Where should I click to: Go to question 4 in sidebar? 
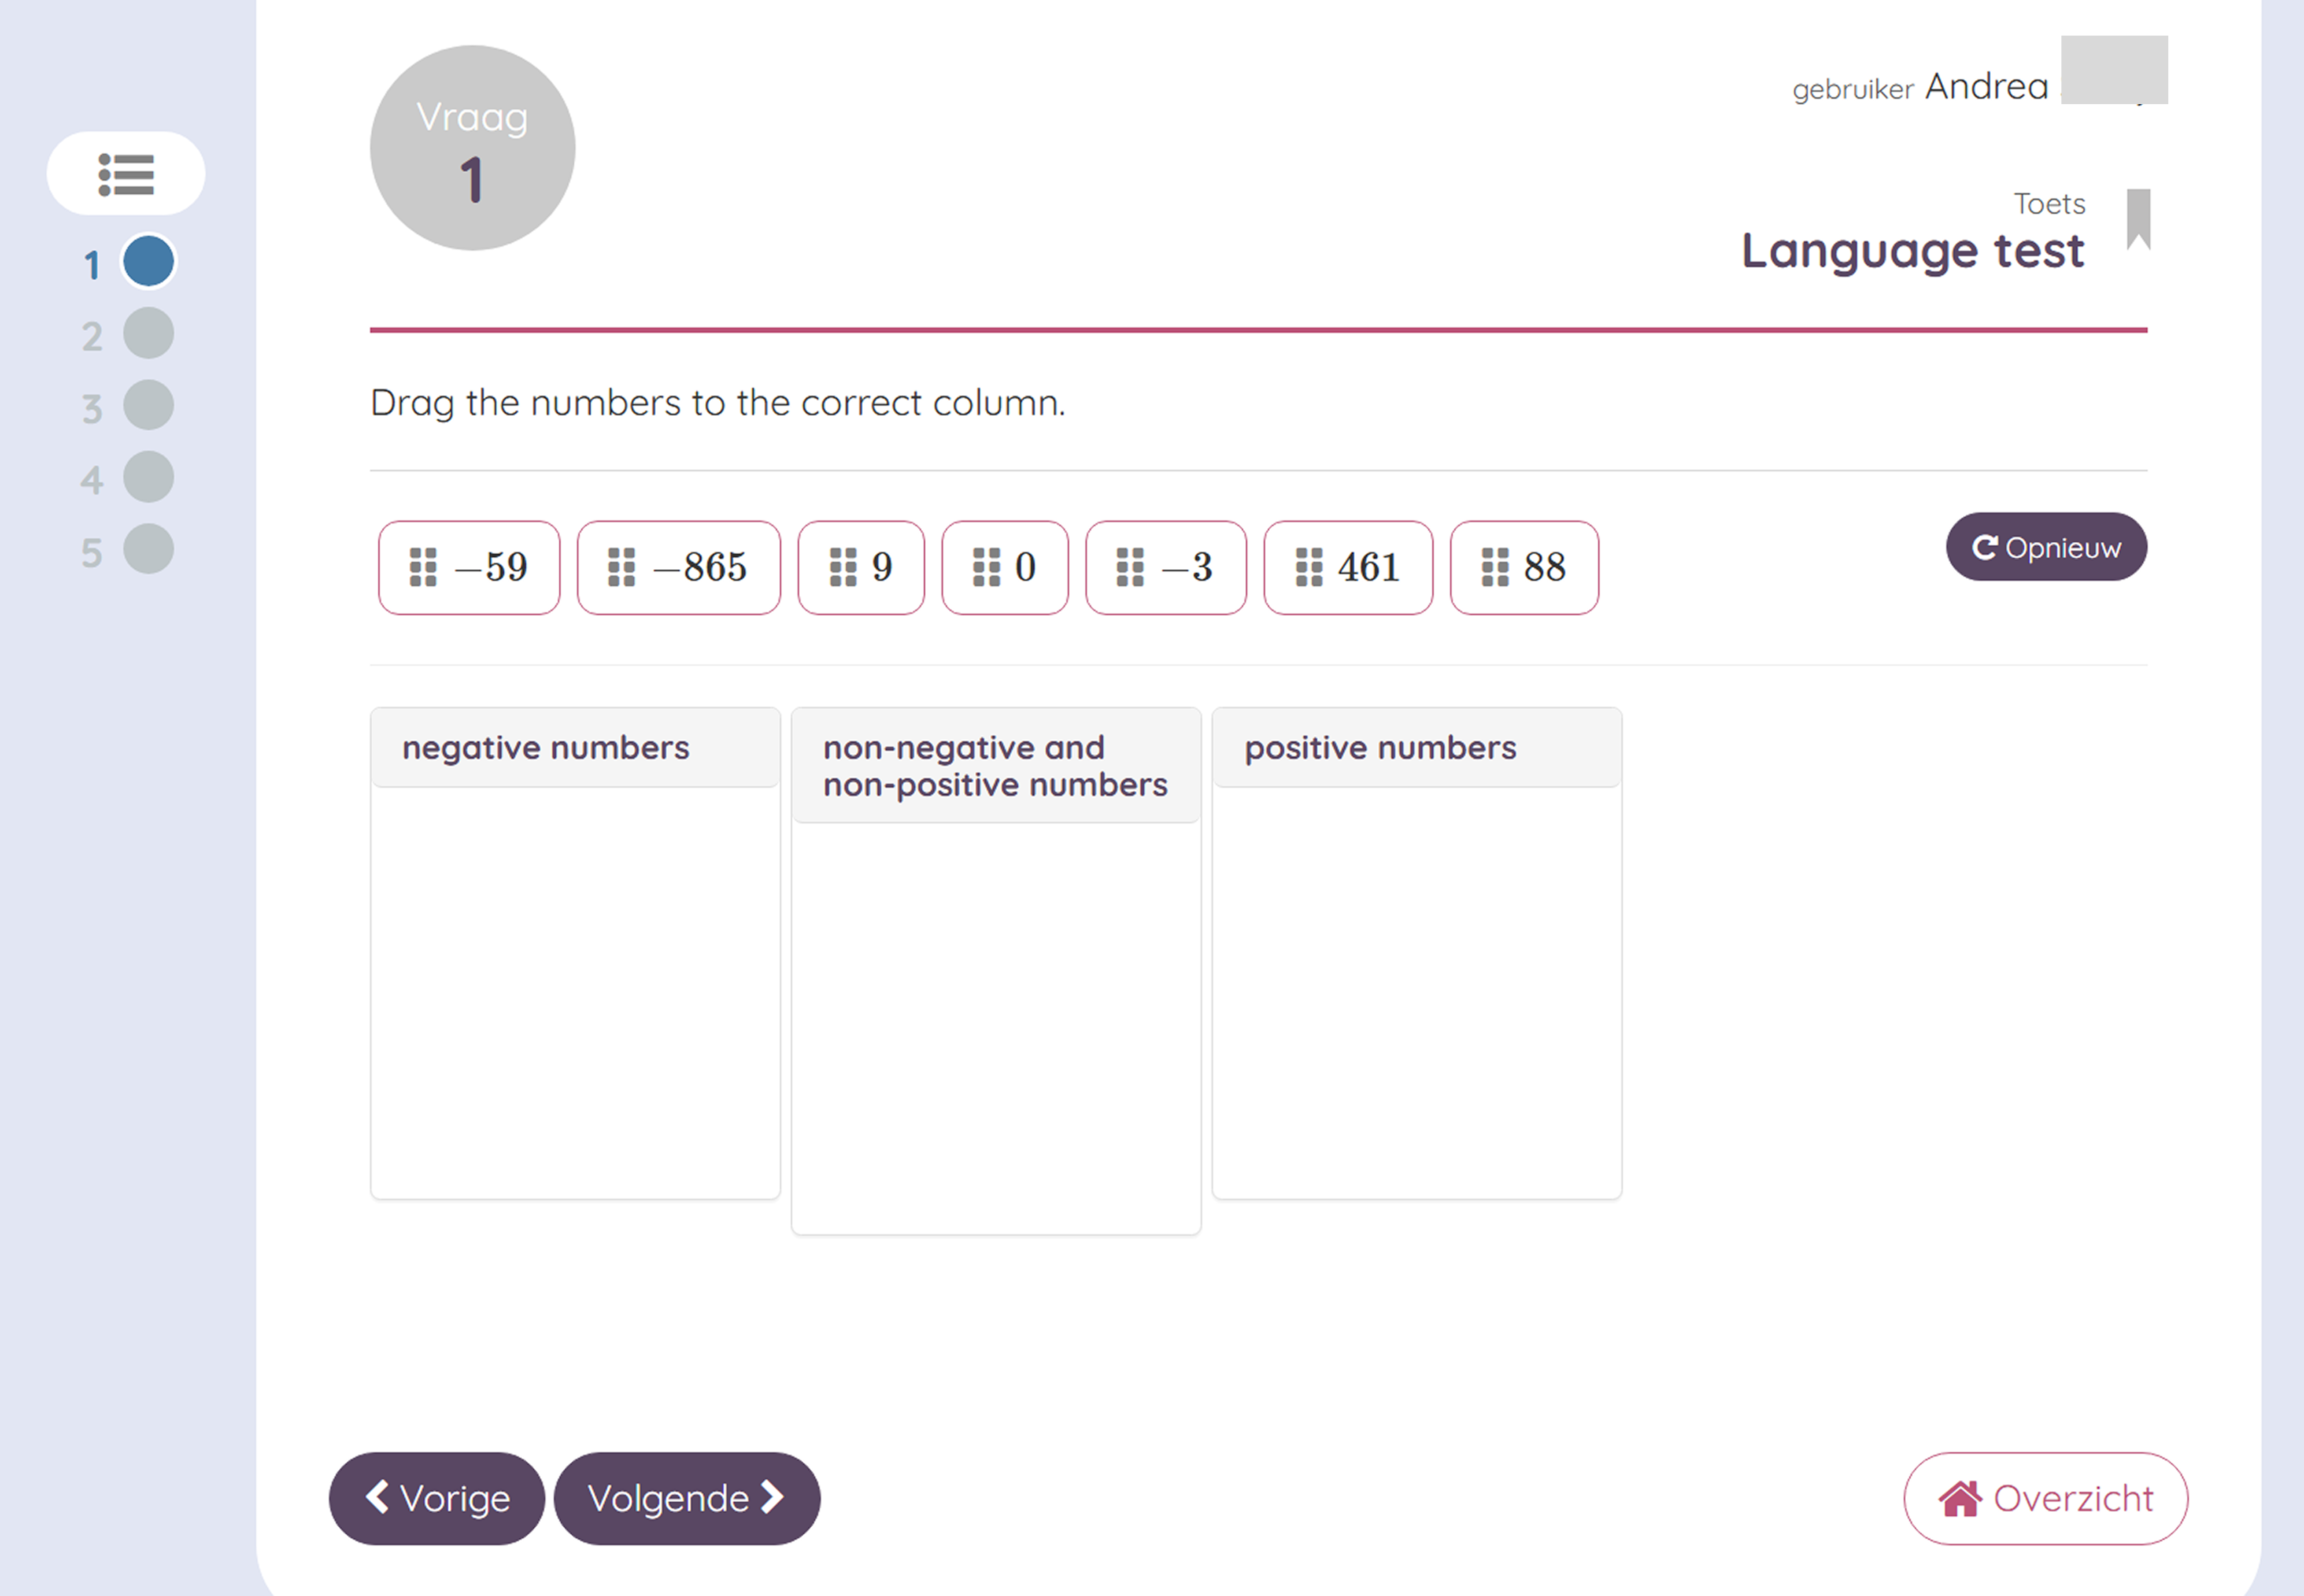click(148, 477)
